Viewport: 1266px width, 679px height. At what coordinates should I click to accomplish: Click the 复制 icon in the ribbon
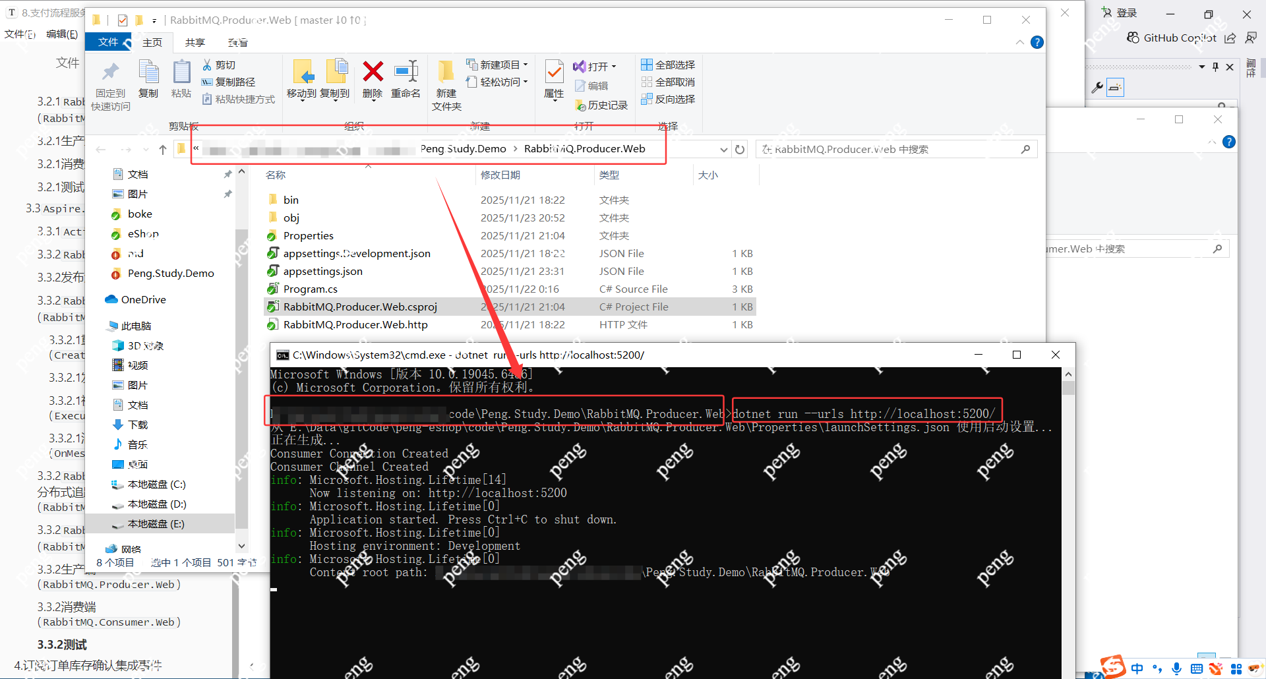click(x=148, y=71)
